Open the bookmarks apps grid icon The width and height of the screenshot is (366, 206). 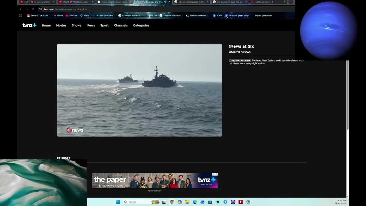click(20, 15)
